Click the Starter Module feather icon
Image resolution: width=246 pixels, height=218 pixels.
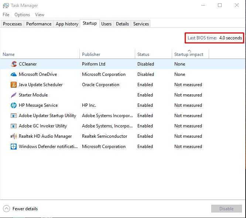pos(14,95)
